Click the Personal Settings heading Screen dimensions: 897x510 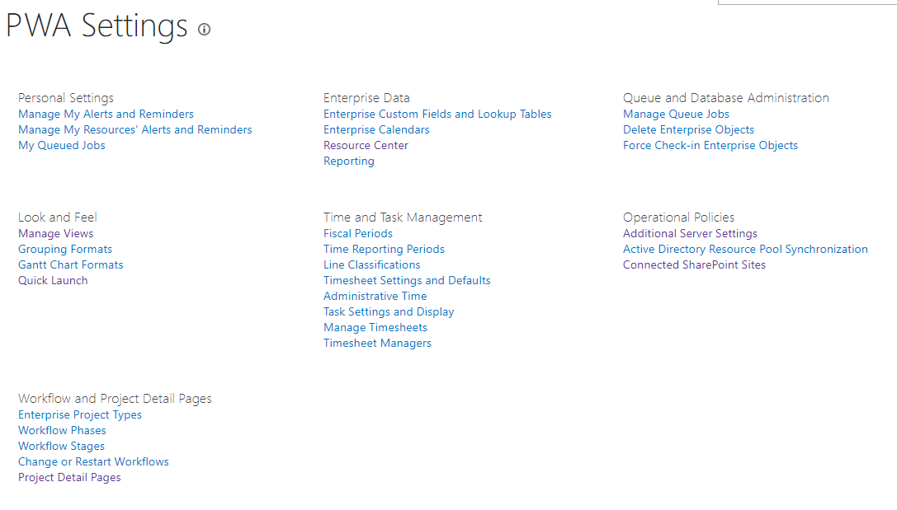click(66, 98)
